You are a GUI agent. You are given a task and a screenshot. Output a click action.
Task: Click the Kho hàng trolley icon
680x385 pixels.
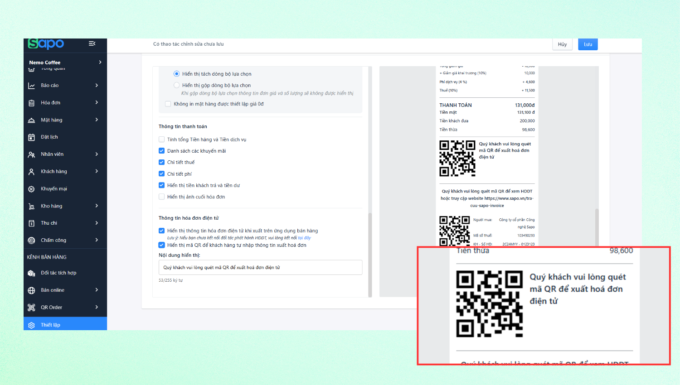coord(31,206)
